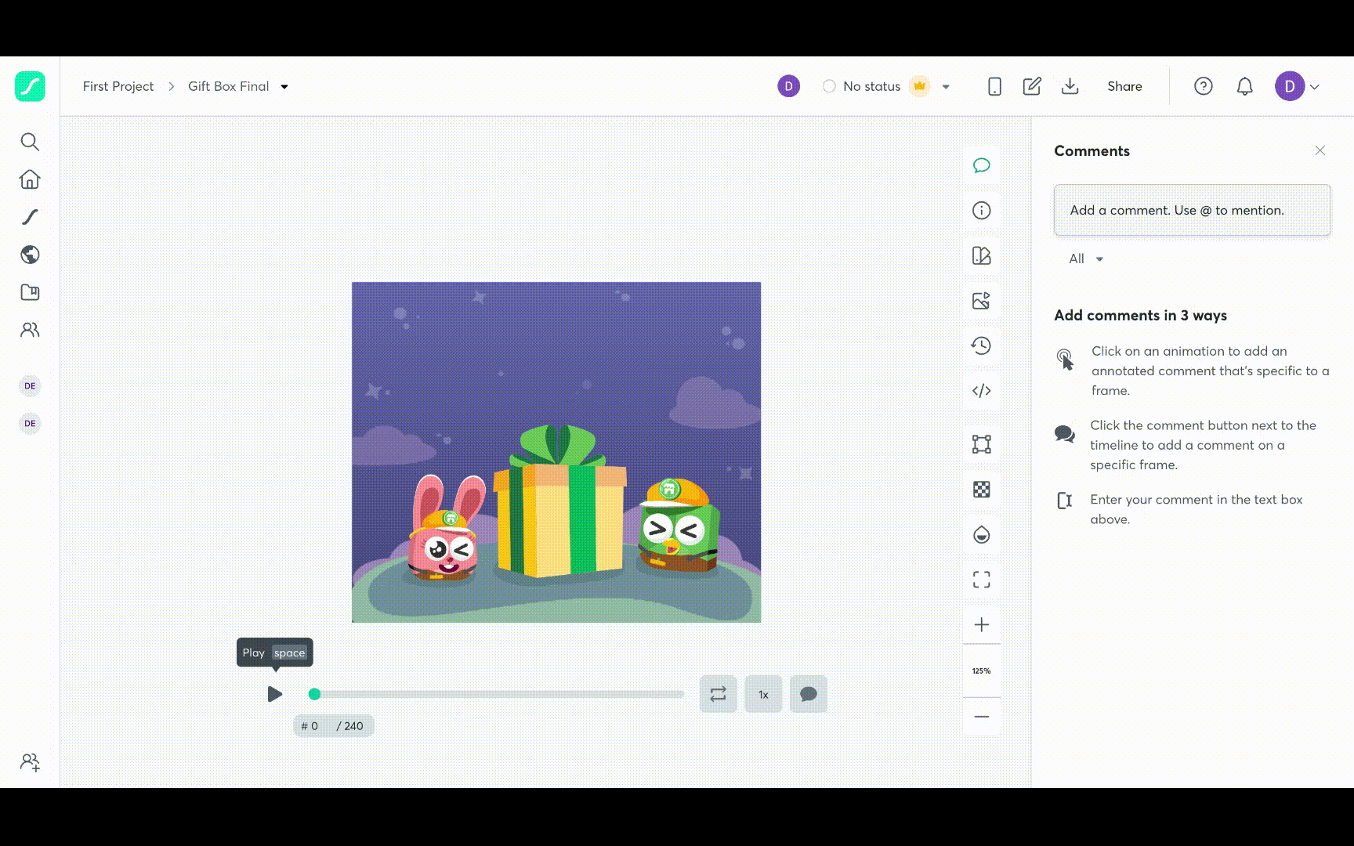Open the No status dropdown arrow
The width and height of the screenshot is (1354, 846).
(946, 87)
